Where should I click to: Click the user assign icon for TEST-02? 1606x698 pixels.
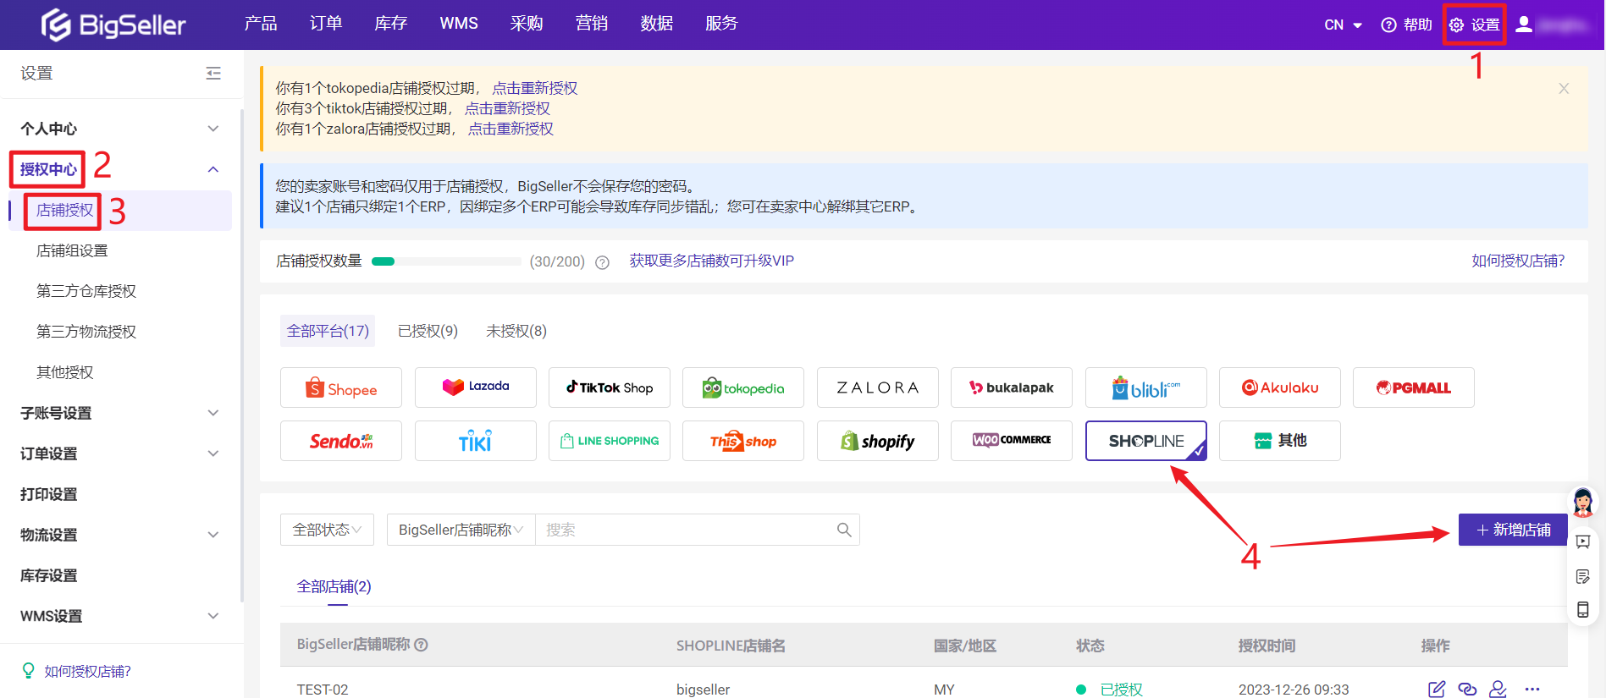pos(1498,690)
